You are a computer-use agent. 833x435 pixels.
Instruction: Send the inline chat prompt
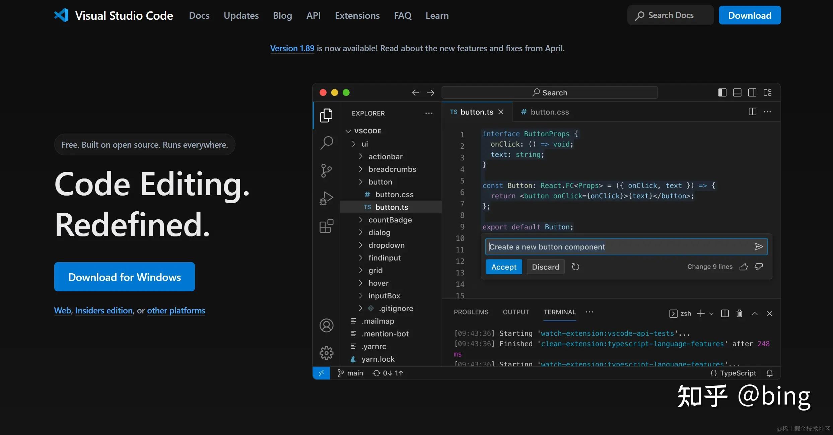point(759,247)
